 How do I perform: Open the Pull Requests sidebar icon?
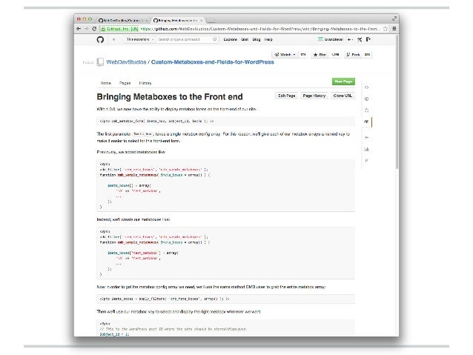pyautogui.click(x=366, y=110)
